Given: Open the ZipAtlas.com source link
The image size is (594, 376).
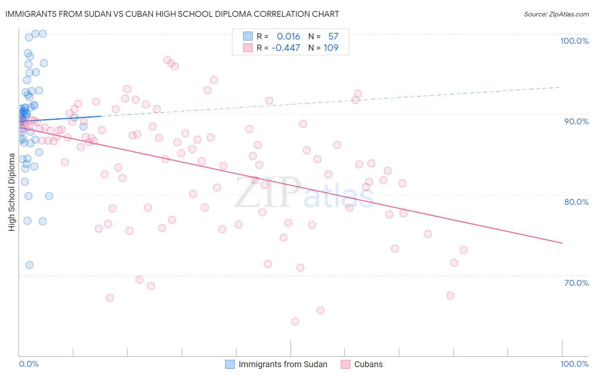Looking at the screenshot, I should pyautogui.click(x=556, y=14).
